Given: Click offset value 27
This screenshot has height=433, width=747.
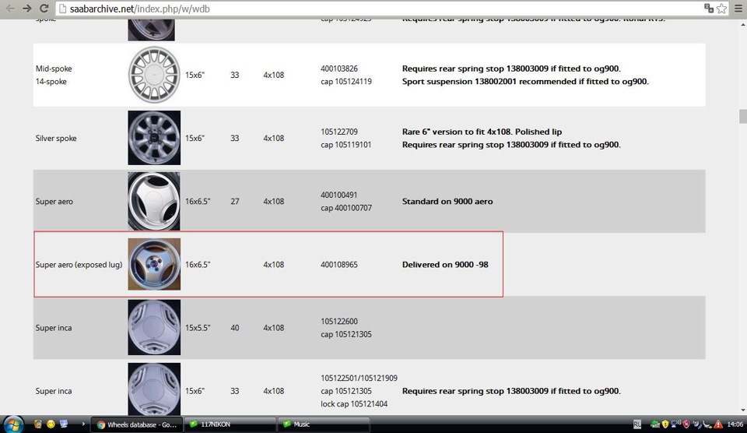Looking at the screenshot, I should pos(235,201).
